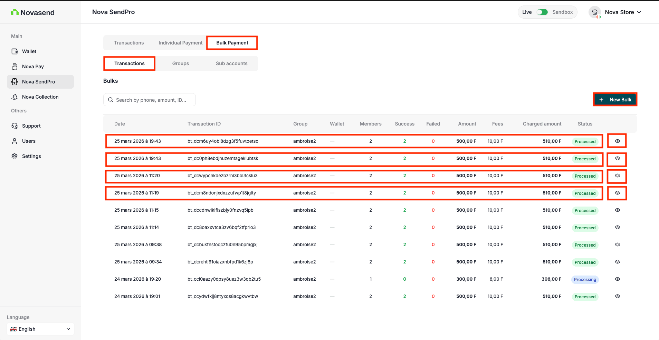Focus the search by phone, amount, ID field
The width and height of the screenshot is (659, 340).
pyautogui.click(x=150, y=100)
